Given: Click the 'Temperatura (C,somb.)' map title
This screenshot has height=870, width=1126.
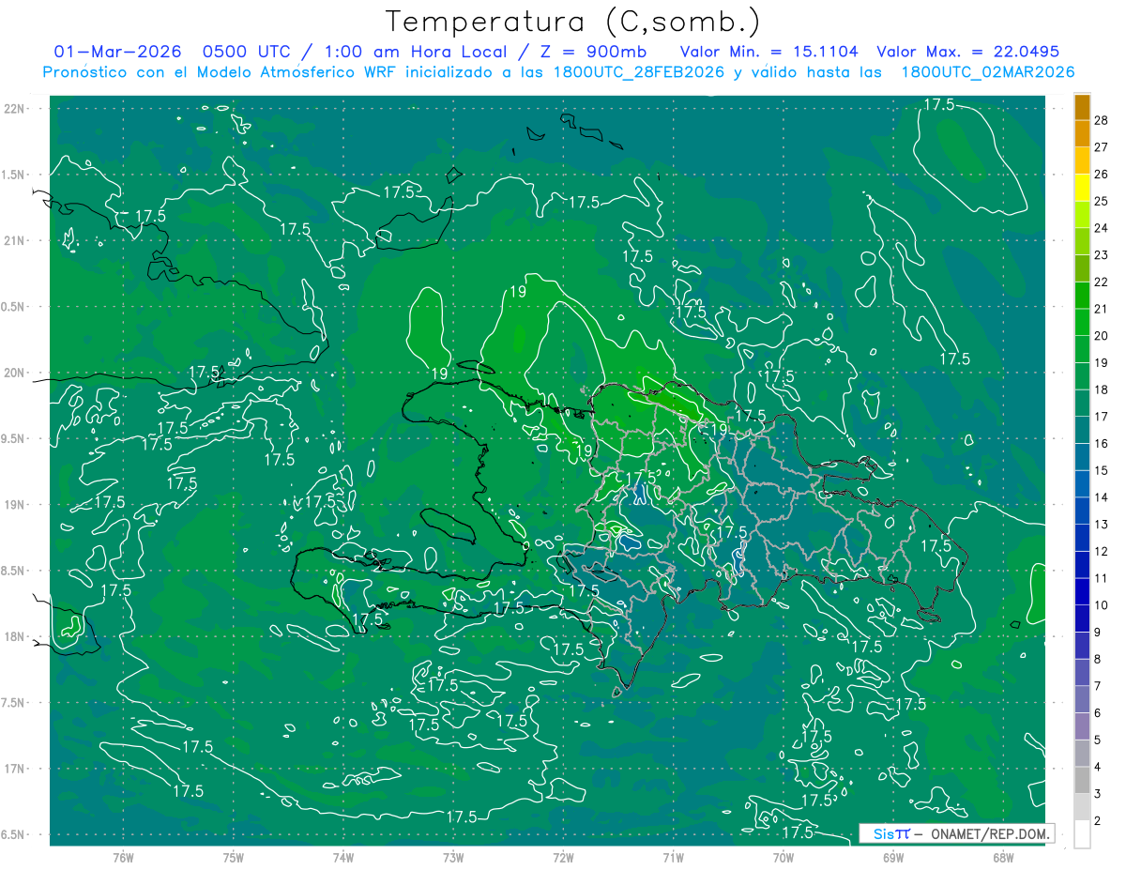Looking at the screenshot, I should tap(573, 22).
